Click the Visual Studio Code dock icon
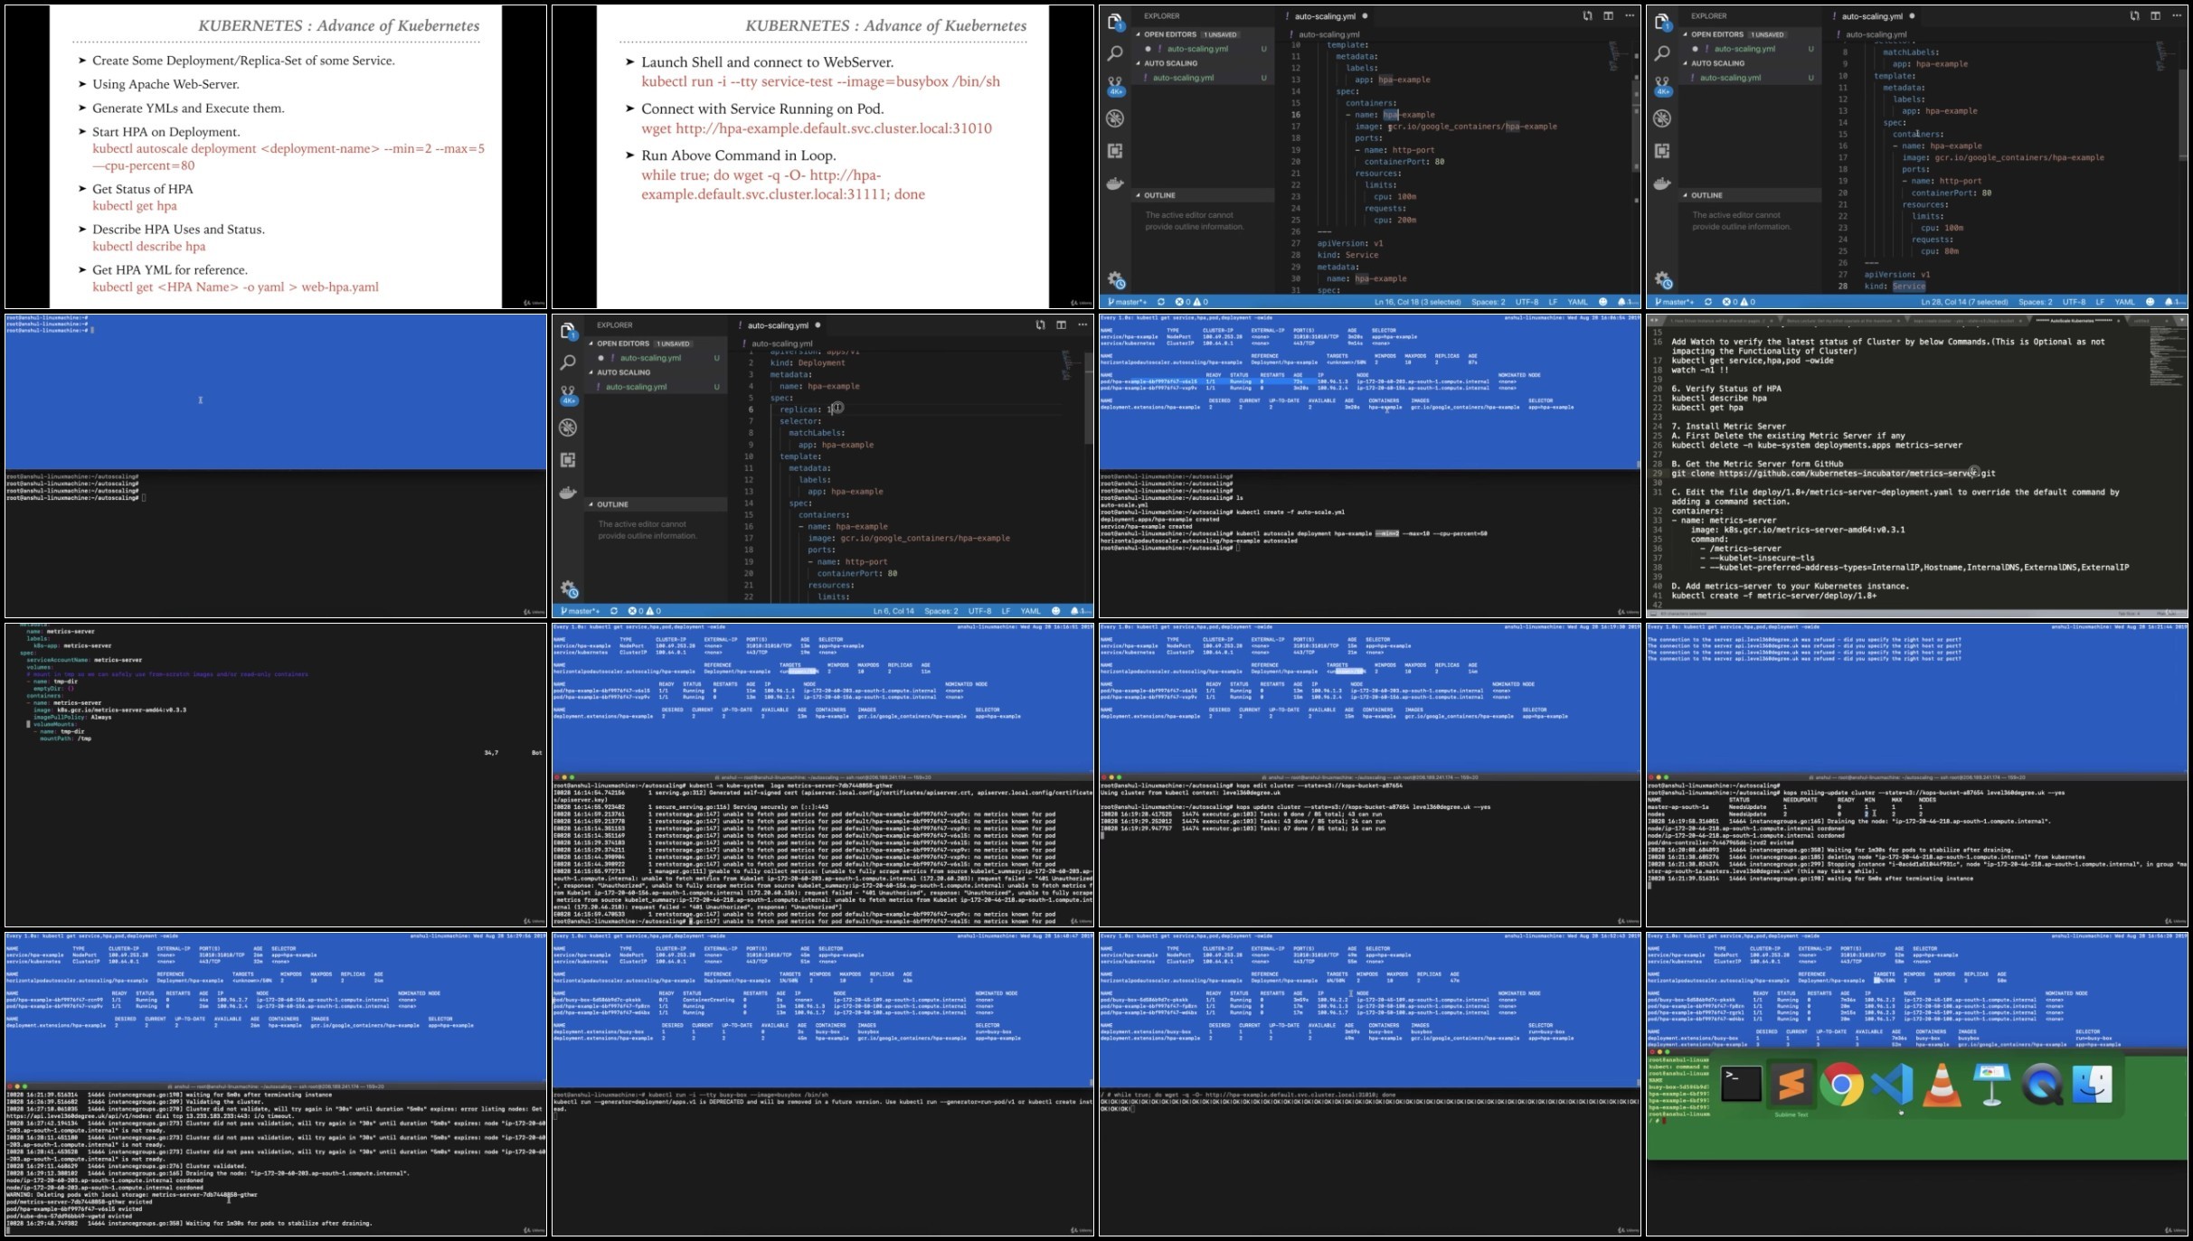 (1892, 1084)
